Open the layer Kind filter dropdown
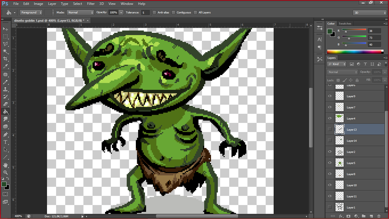389x219 pixels. pos(337,64)
